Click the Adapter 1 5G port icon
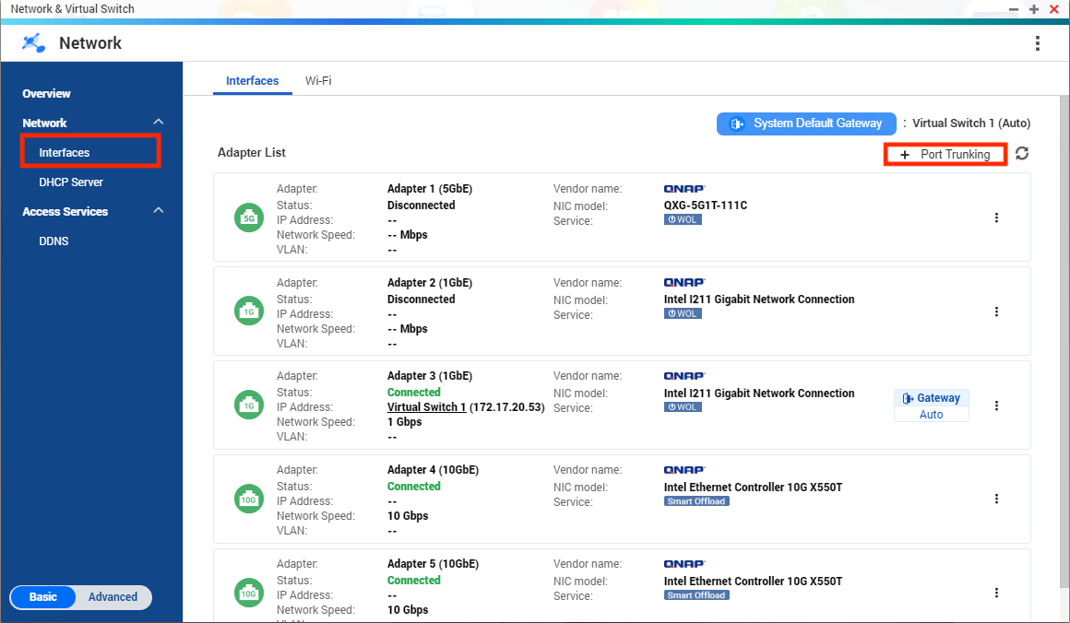Viewport: 1070px width, 623px height. click(249, 218)
